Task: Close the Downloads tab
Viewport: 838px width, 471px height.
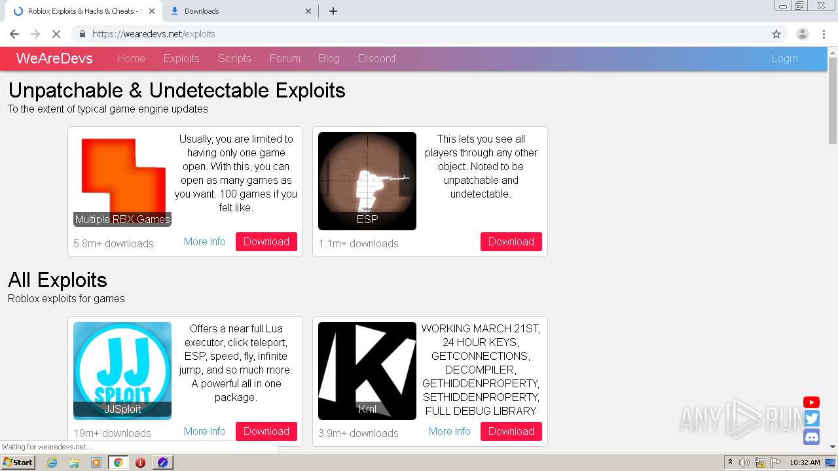Action: tap(309, 11)
